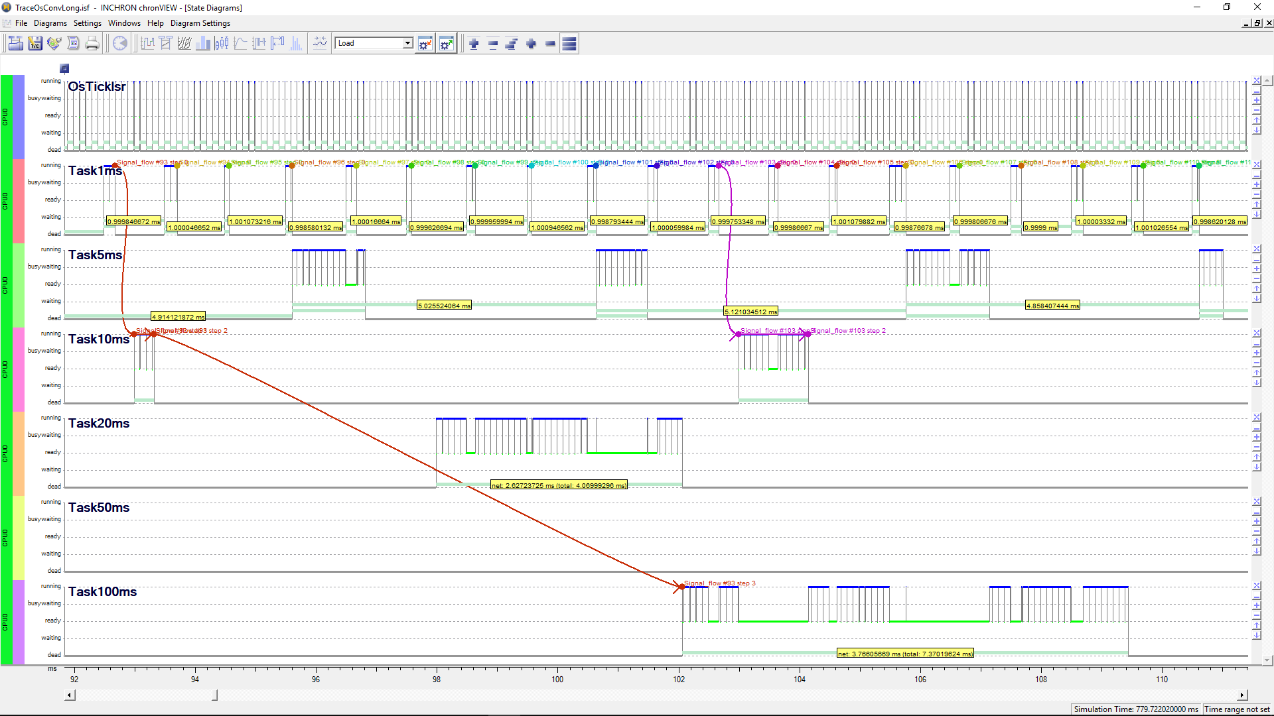Open the bar chart histogram icon
The width and height of the screenshot is (1274, 716).
point(203,44)
